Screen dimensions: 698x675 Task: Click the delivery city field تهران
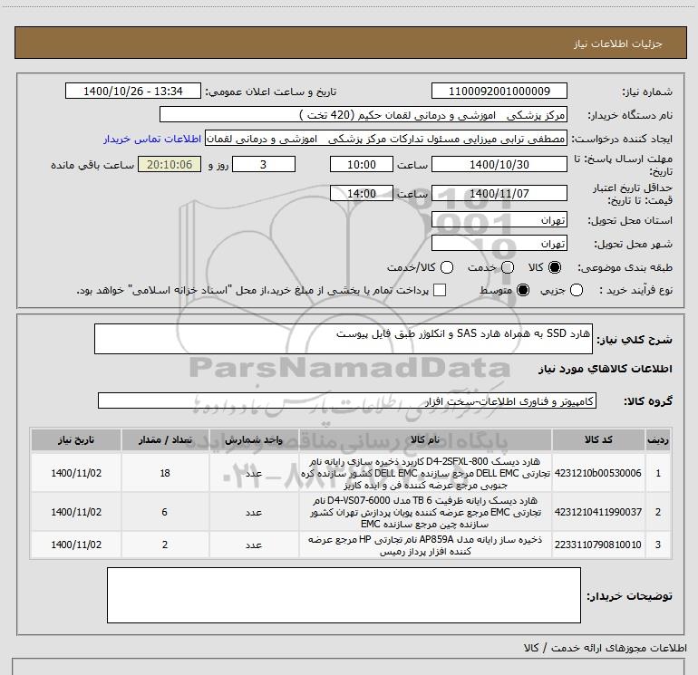point(499,244)
